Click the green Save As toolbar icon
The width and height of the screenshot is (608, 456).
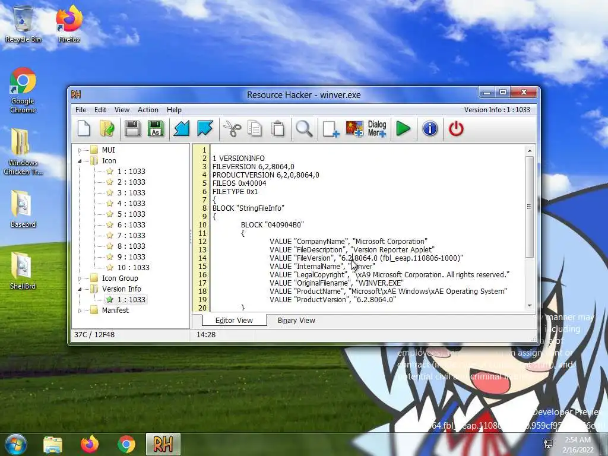(x=156, y=129)
